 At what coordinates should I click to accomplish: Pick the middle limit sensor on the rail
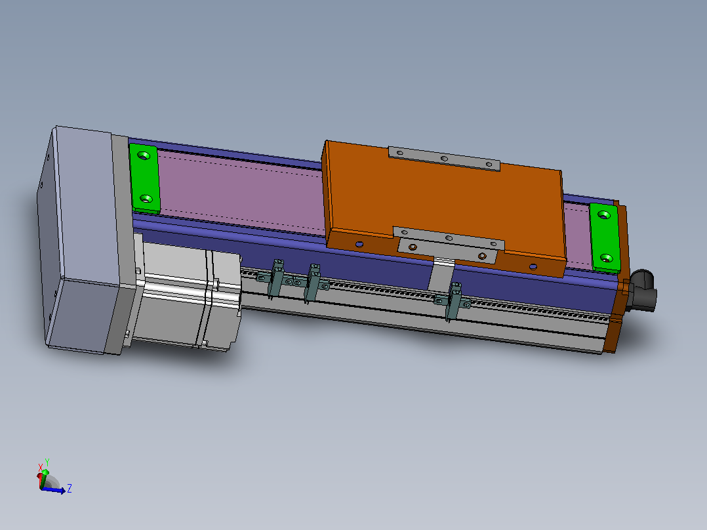(x=313, y=283)
